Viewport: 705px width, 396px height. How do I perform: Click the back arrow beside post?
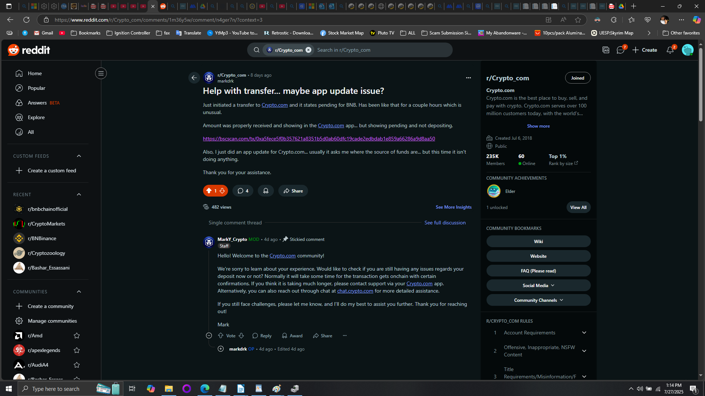click(x=194, y=78)
